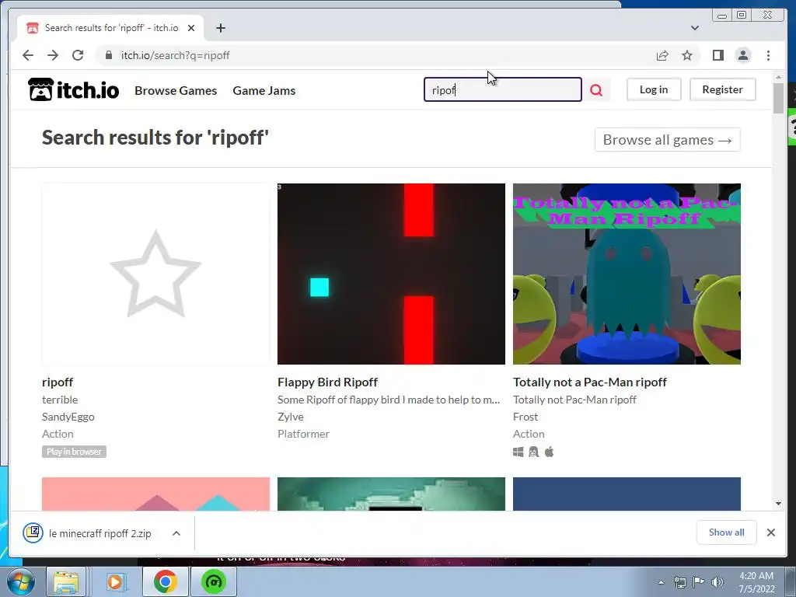
Task: Open a new browser tab
Action: 220,28
